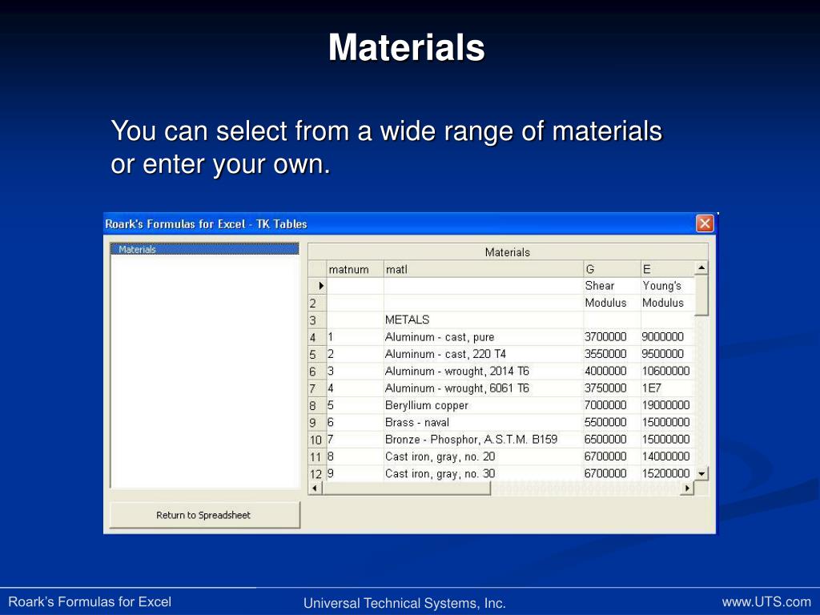The height and width of the screenshot is (615, 820).
Task: Click the matl column header
Action: click(x=483, y=269)
